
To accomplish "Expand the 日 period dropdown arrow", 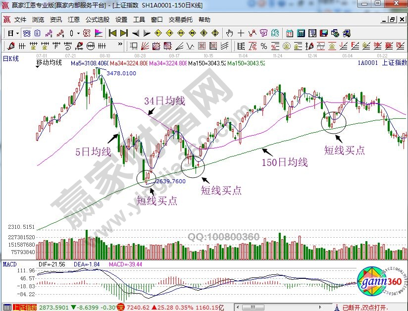I will point(17,33).
